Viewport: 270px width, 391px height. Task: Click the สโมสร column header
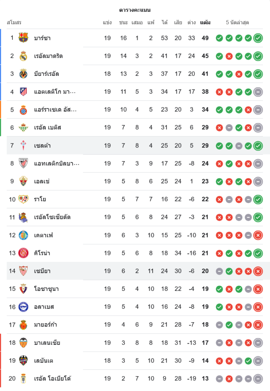click(14, 22)
